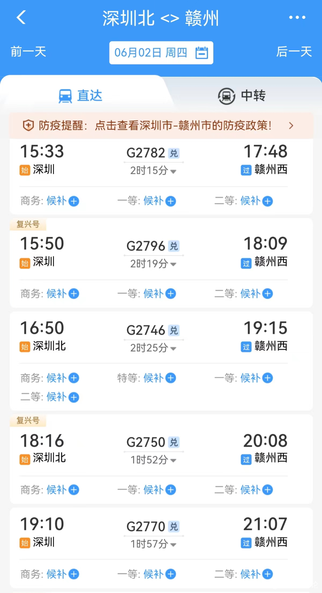The image size is (322, 593).
Task: Open the calendar date picker icon
Action: tap(202, 53)
